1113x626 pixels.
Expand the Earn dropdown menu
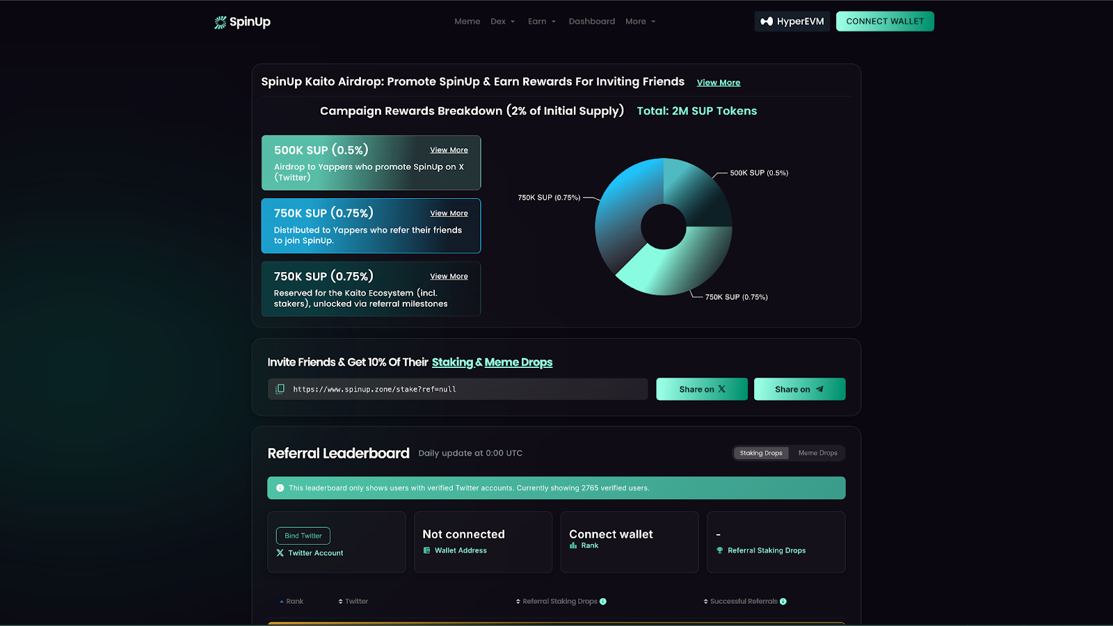pos(541,22)
